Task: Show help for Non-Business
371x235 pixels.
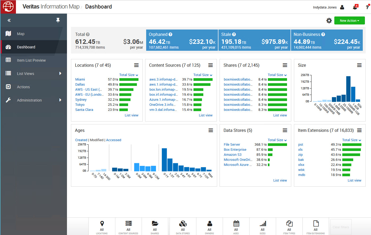Action: [x=323, y=34]
